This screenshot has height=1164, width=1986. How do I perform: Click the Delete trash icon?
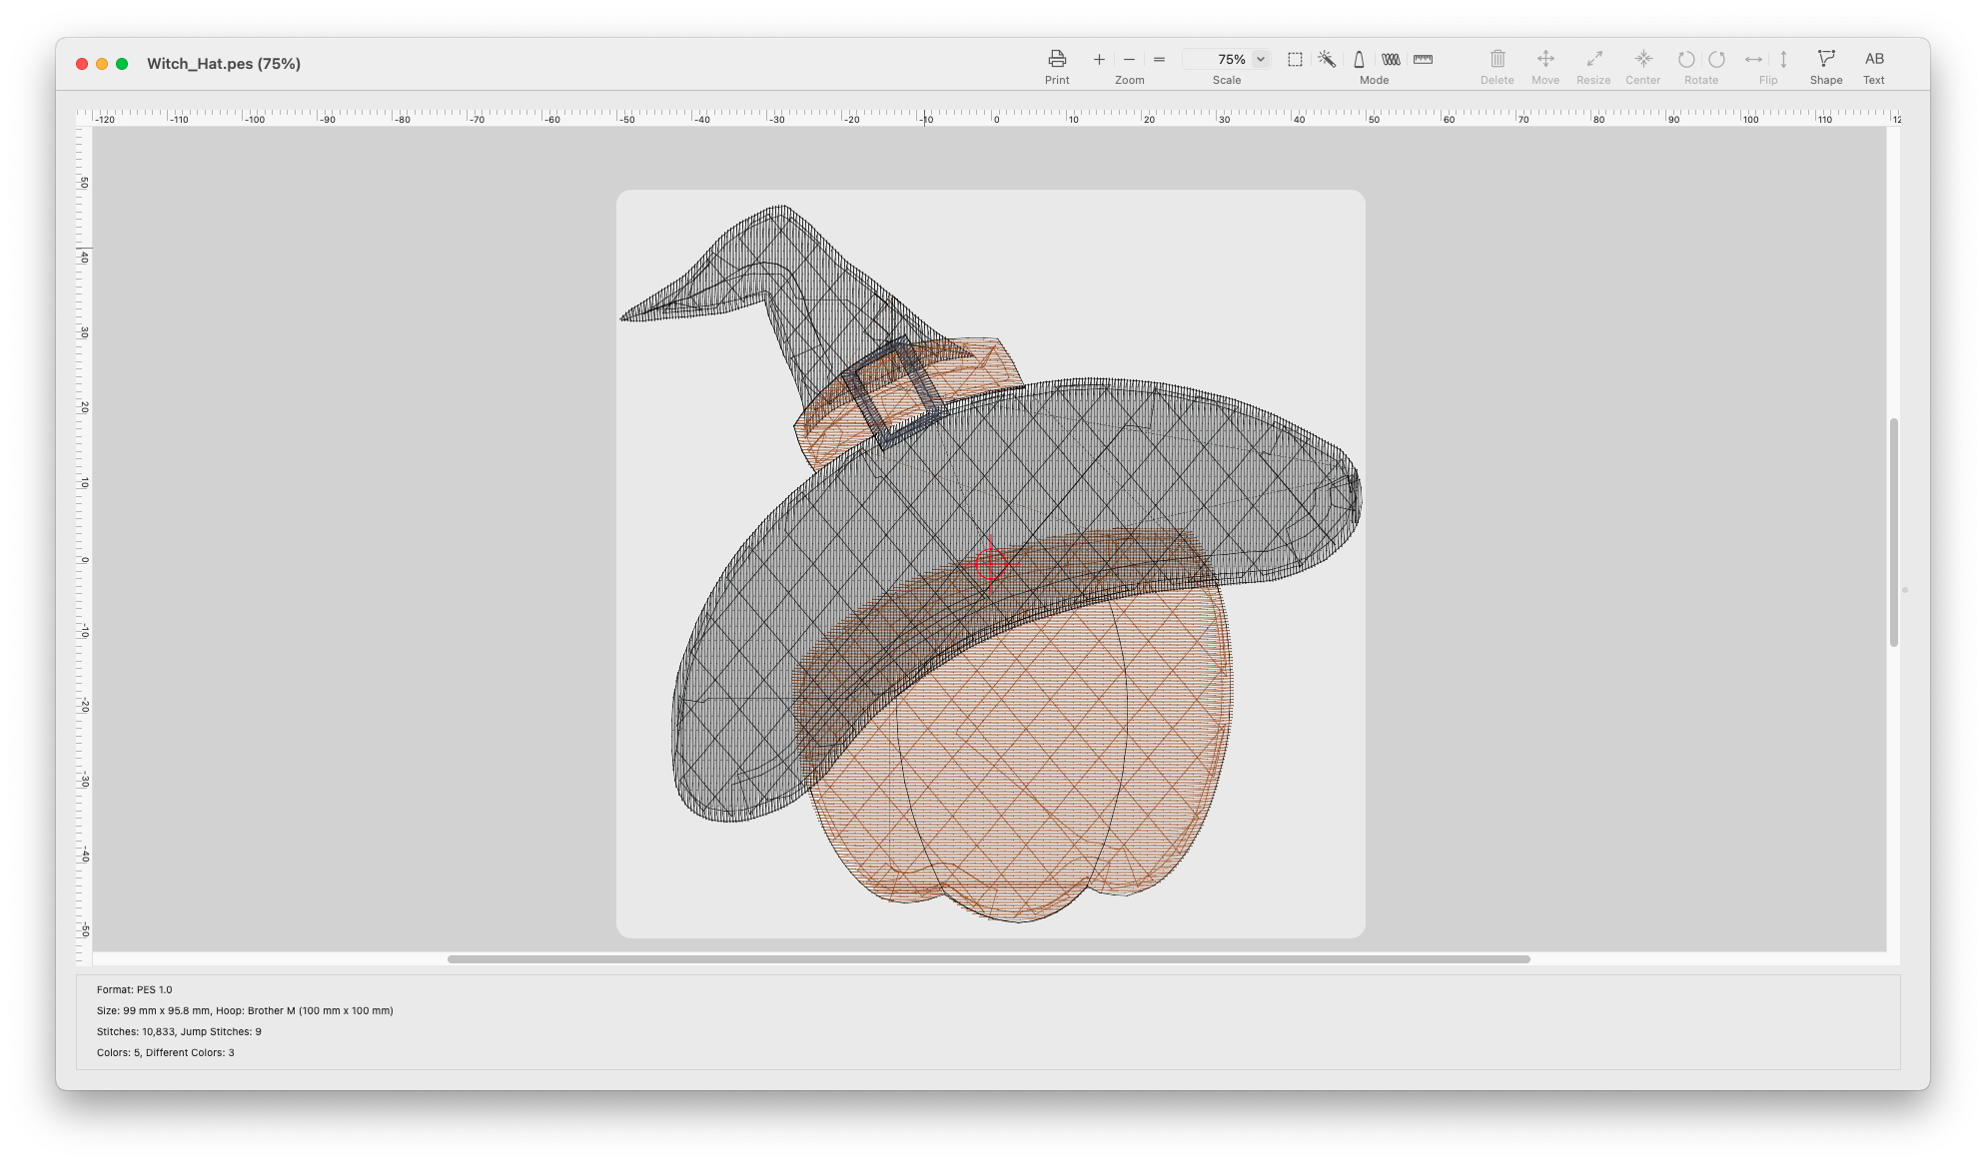(1496, 59)
